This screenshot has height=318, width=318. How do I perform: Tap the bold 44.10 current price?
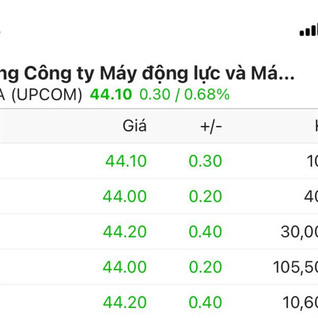pos(111,94)
